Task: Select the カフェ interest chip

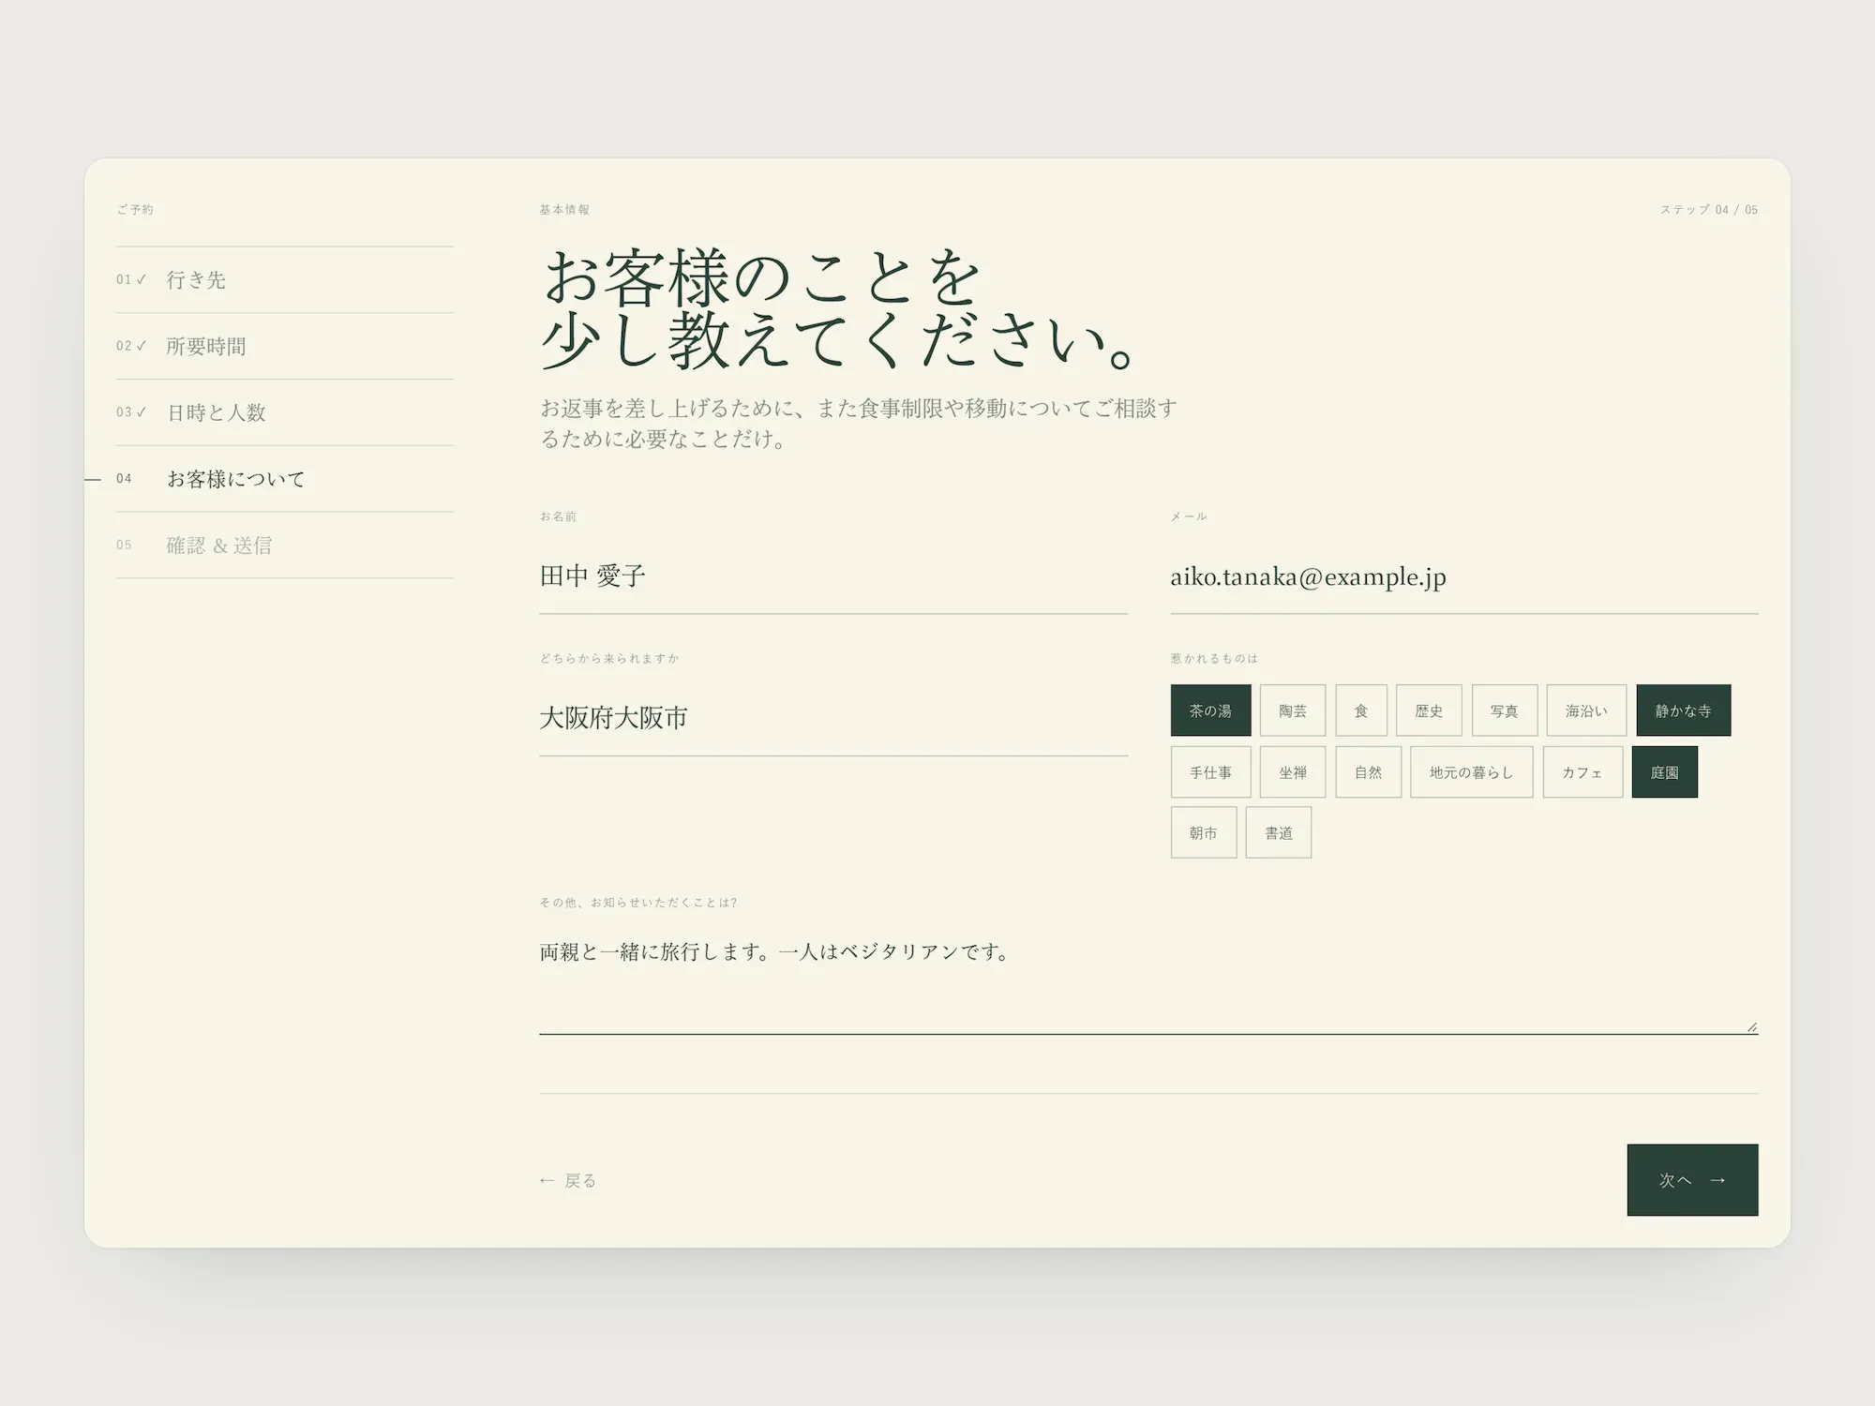Action: click(x=1582, y=772)
